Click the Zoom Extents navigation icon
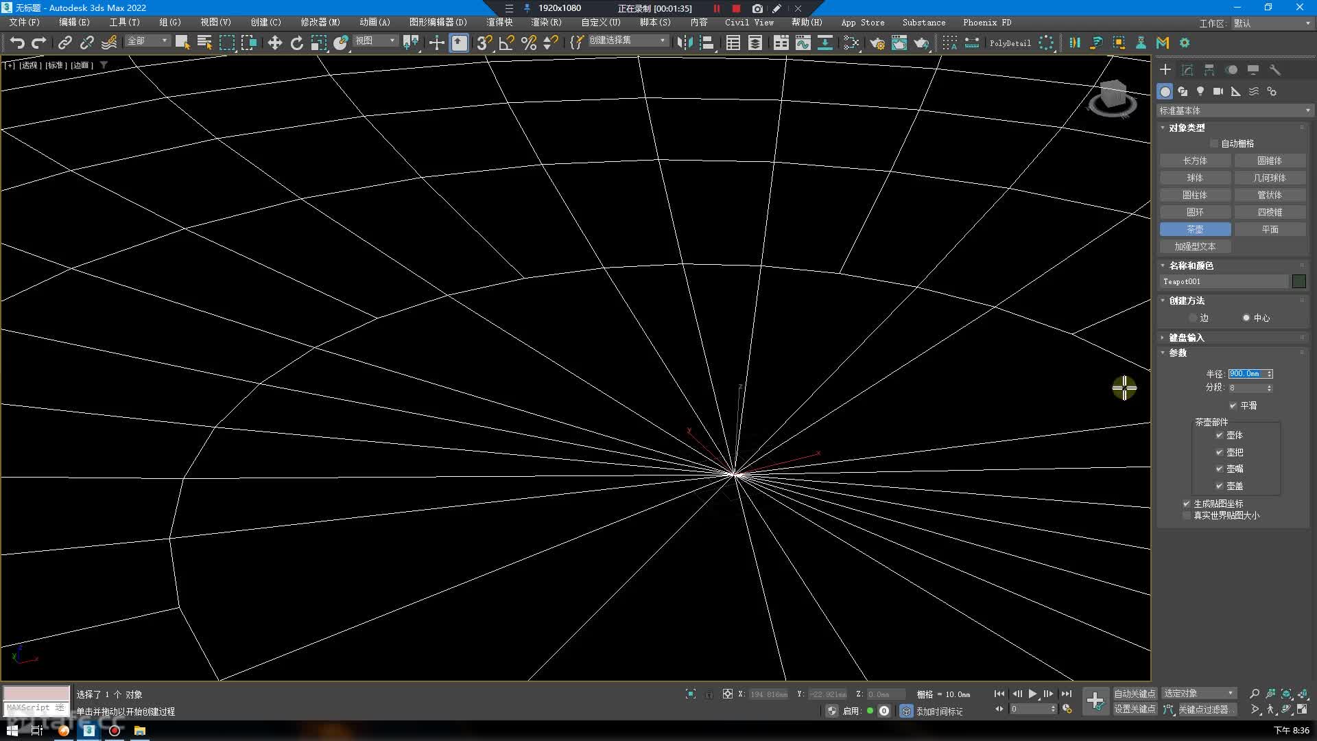This screenshot has width=1317, height=741. (x=1286, y=694)
